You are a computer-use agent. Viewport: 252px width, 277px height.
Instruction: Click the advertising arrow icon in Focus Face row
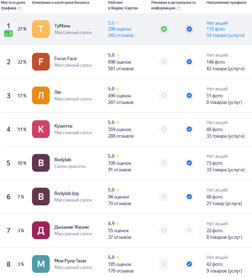pyautogui.click(x=164, y=62)
